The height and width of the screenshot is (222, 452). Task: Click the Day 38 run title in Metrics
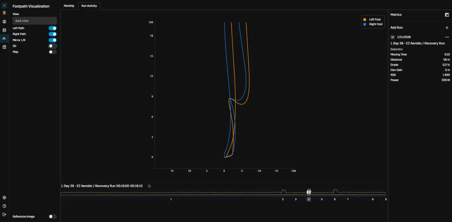(417, 44)
